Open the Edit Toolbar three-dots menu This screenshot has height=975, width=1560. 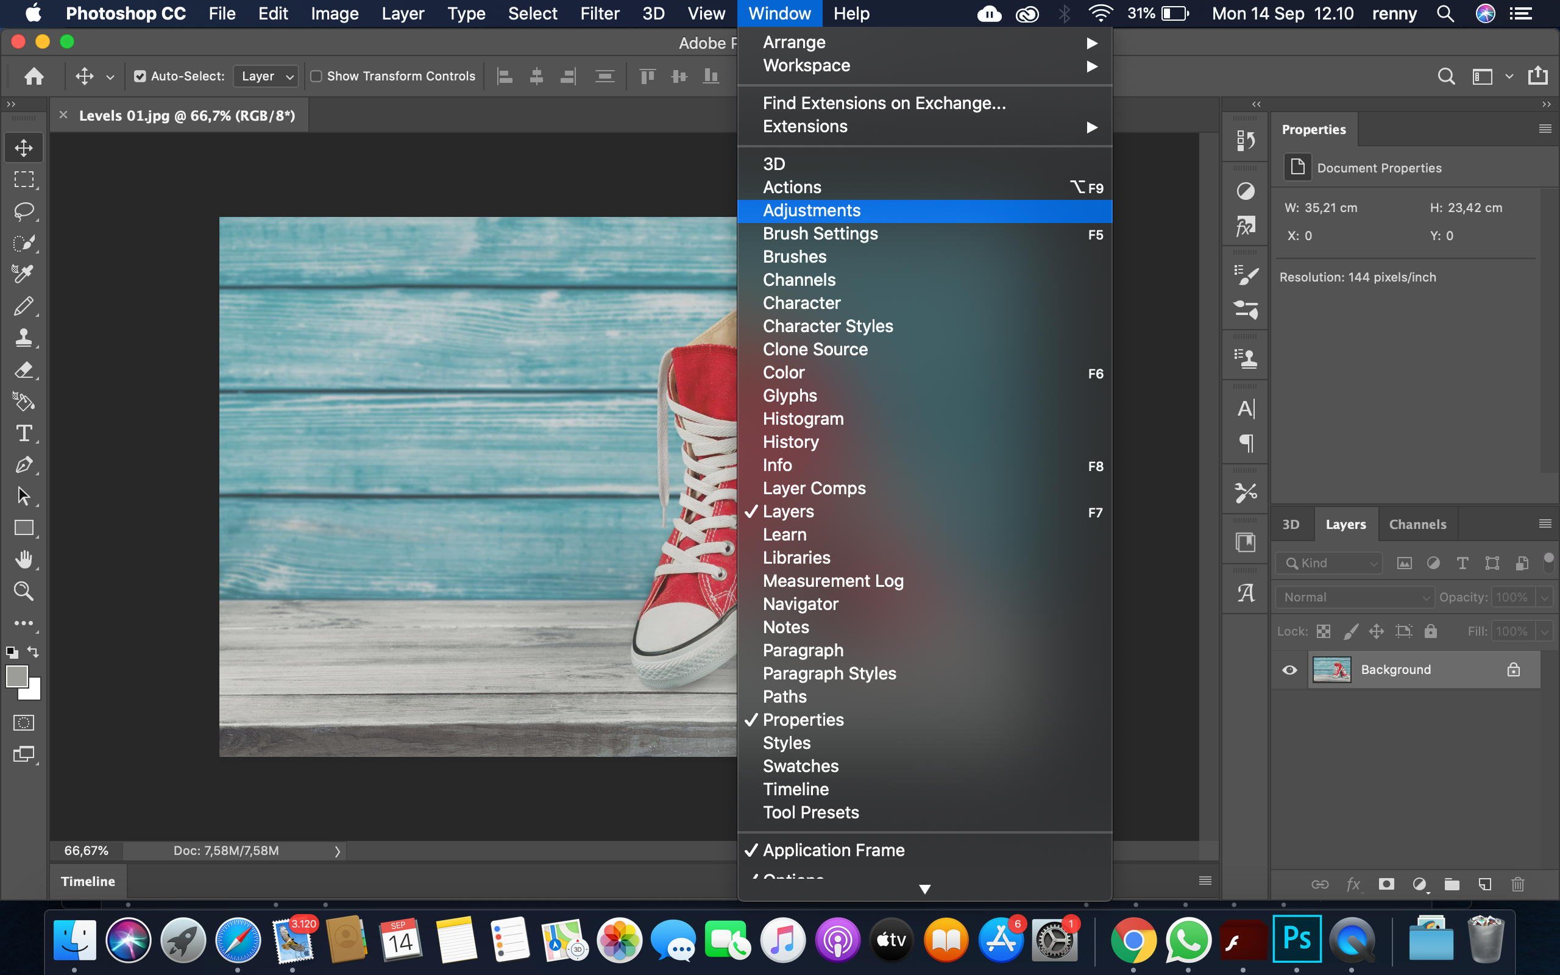(24, 623)
